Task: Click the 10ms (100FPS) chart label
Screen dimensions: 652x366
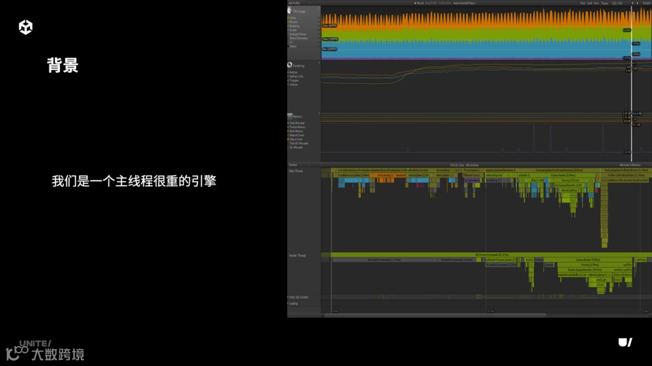Action: coord(330,39)
